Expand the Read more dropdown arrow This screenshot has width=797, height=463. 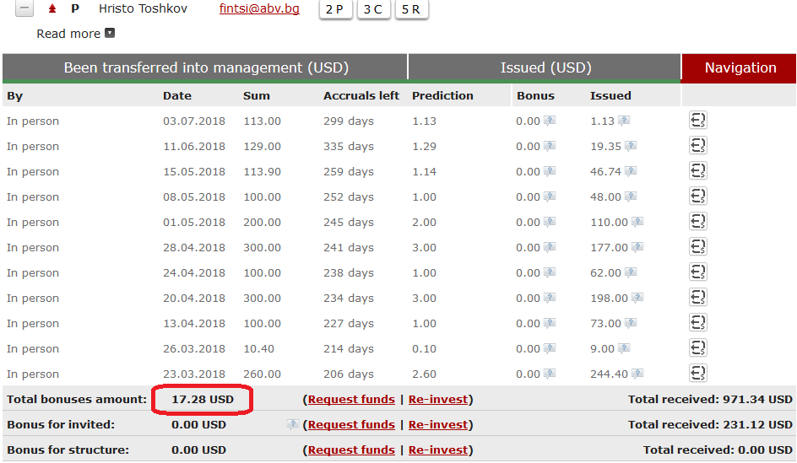coord(110,33)
